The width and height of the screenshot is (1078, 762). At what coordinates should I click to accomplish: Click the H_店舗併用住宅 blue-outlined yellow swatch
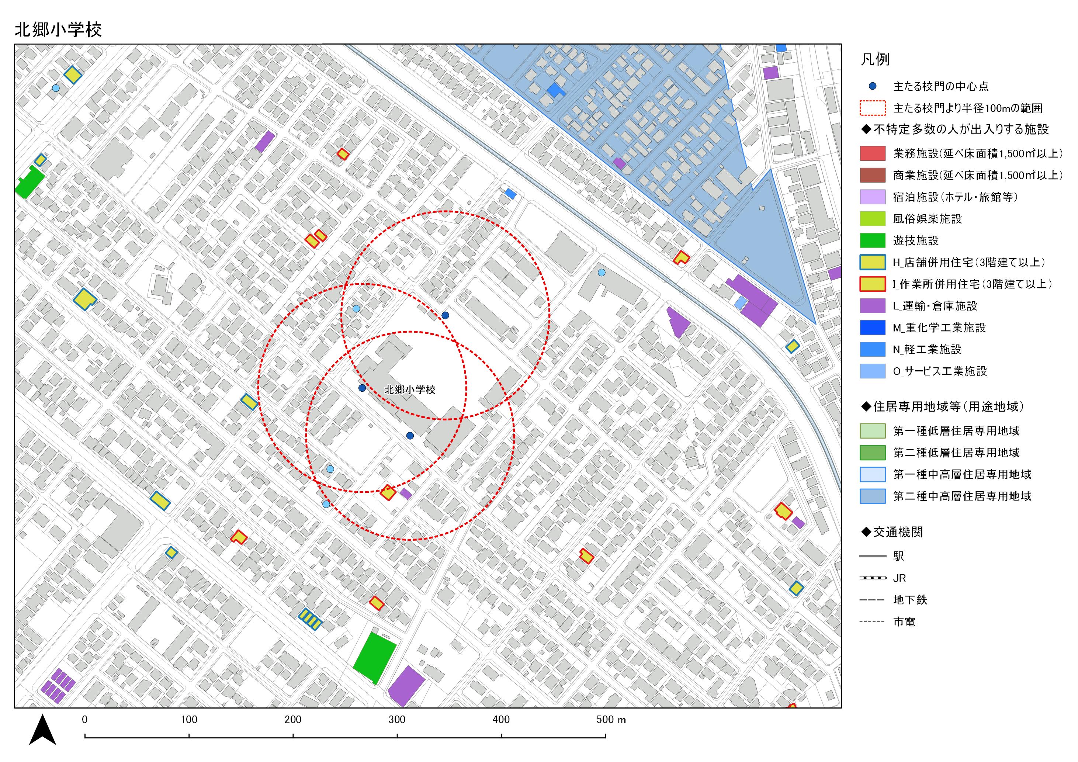point(872,263)
